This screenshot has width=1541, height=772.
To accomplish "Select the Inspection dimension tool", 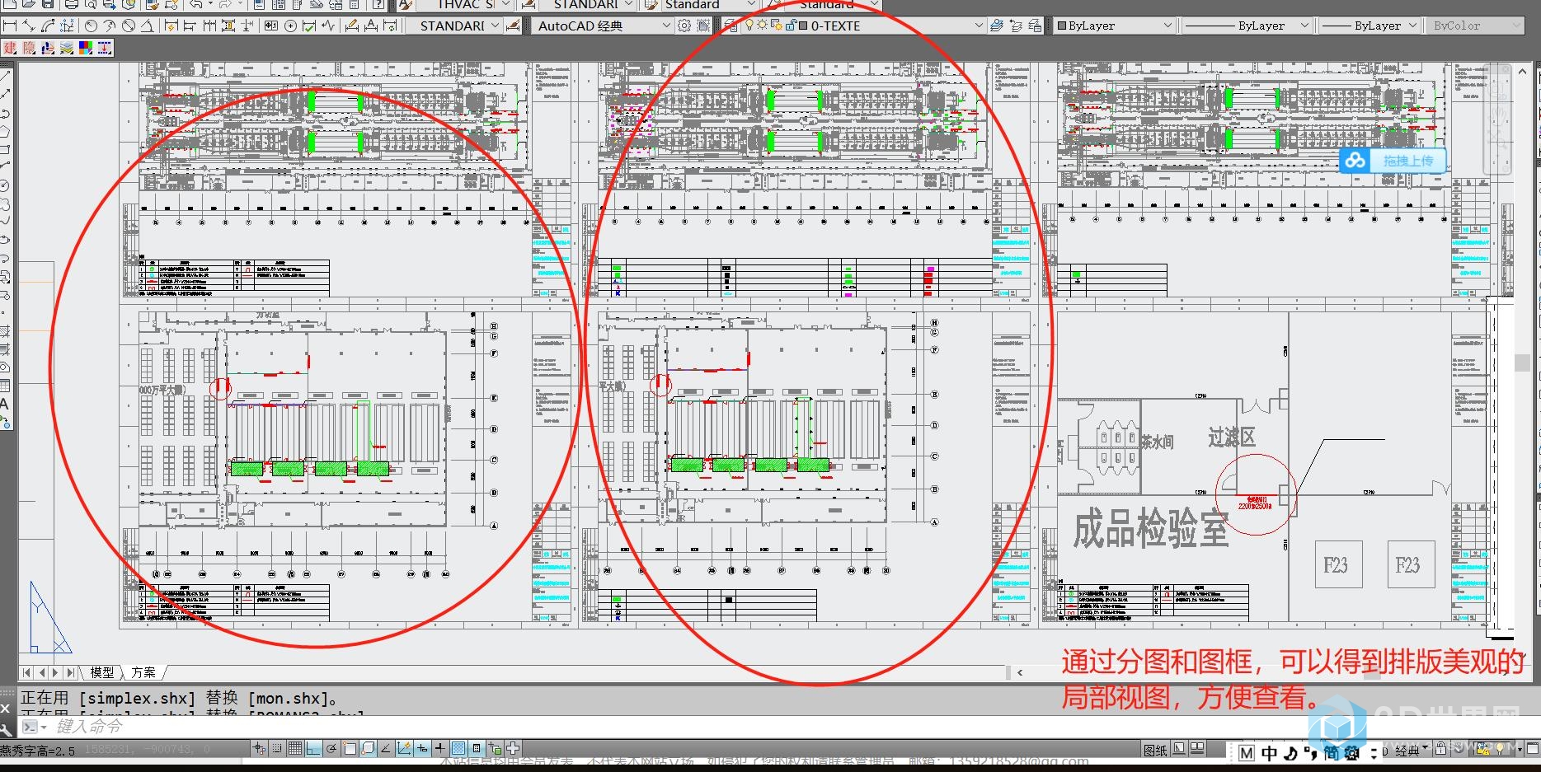I will click(x=308, y=26).
